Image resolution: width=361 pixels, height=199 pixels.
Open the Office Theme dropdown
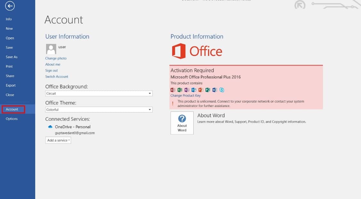(x=99, y=110)
